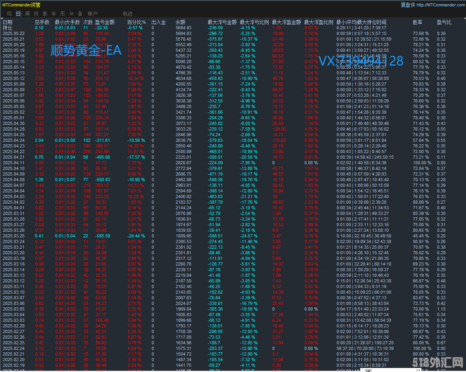Sort by the 盈亏比 column header
The width and height of the screenshot is (466, 372).
pos(444,22)
